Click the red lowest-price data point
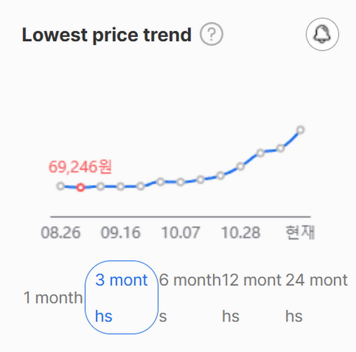 [81, 188]
